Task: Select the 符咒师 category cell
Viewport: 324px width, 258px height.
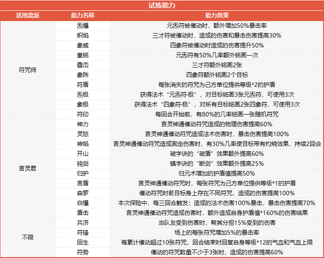Action: 28,70
